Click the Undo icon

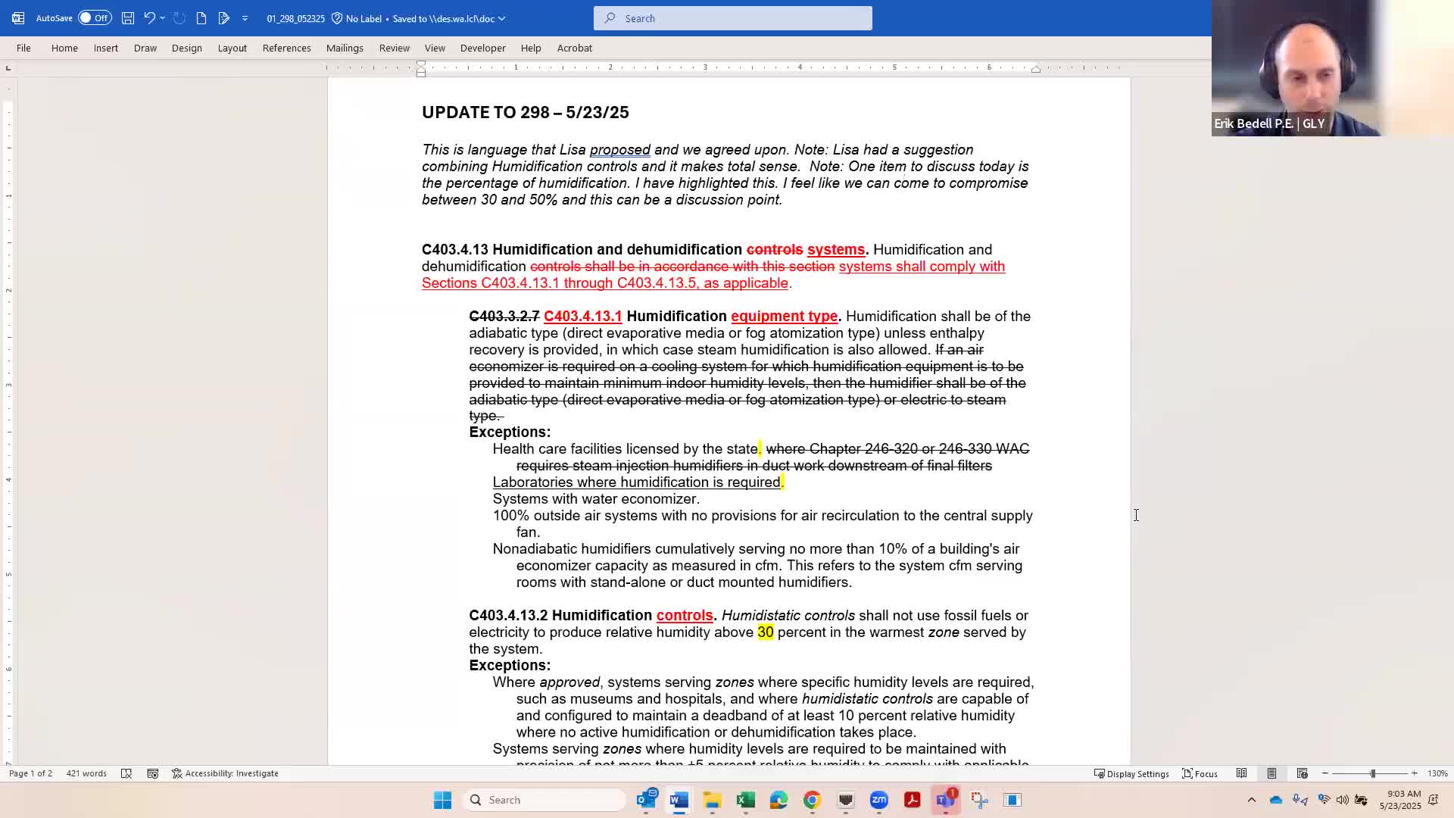(149, 18)
